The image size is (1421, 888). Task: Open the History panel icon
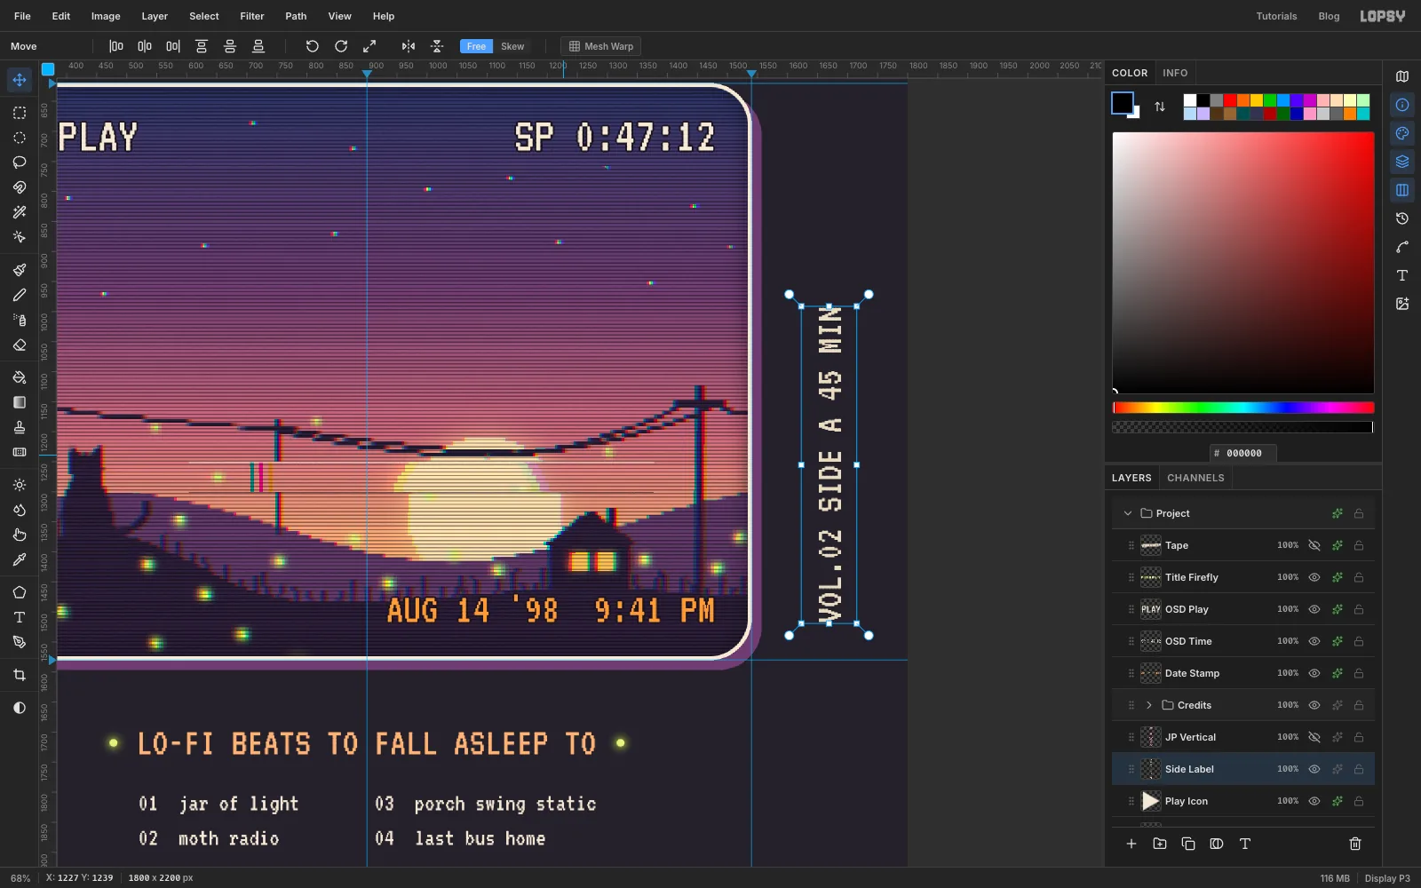[1402, 218]
